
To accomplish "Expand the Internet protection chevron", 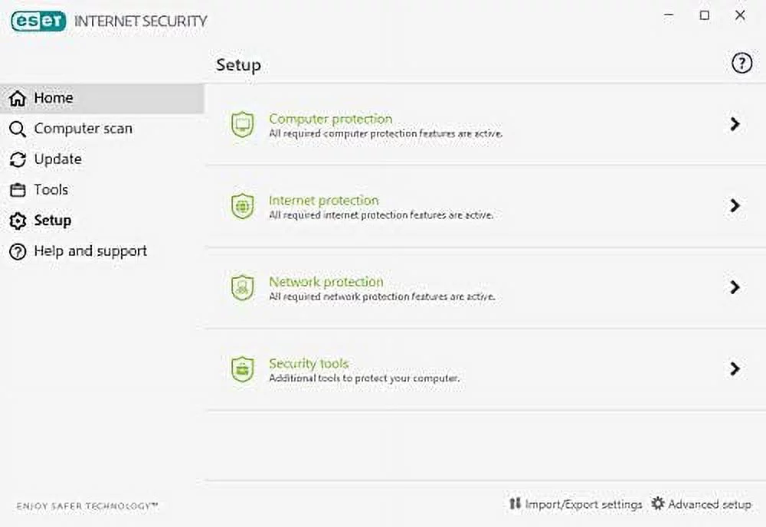I will click(735, 206).
